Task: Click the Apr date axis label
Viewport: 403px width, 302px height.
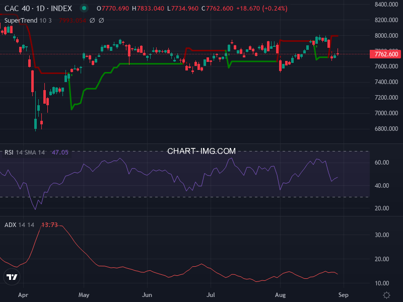Action: coord(23,295)
